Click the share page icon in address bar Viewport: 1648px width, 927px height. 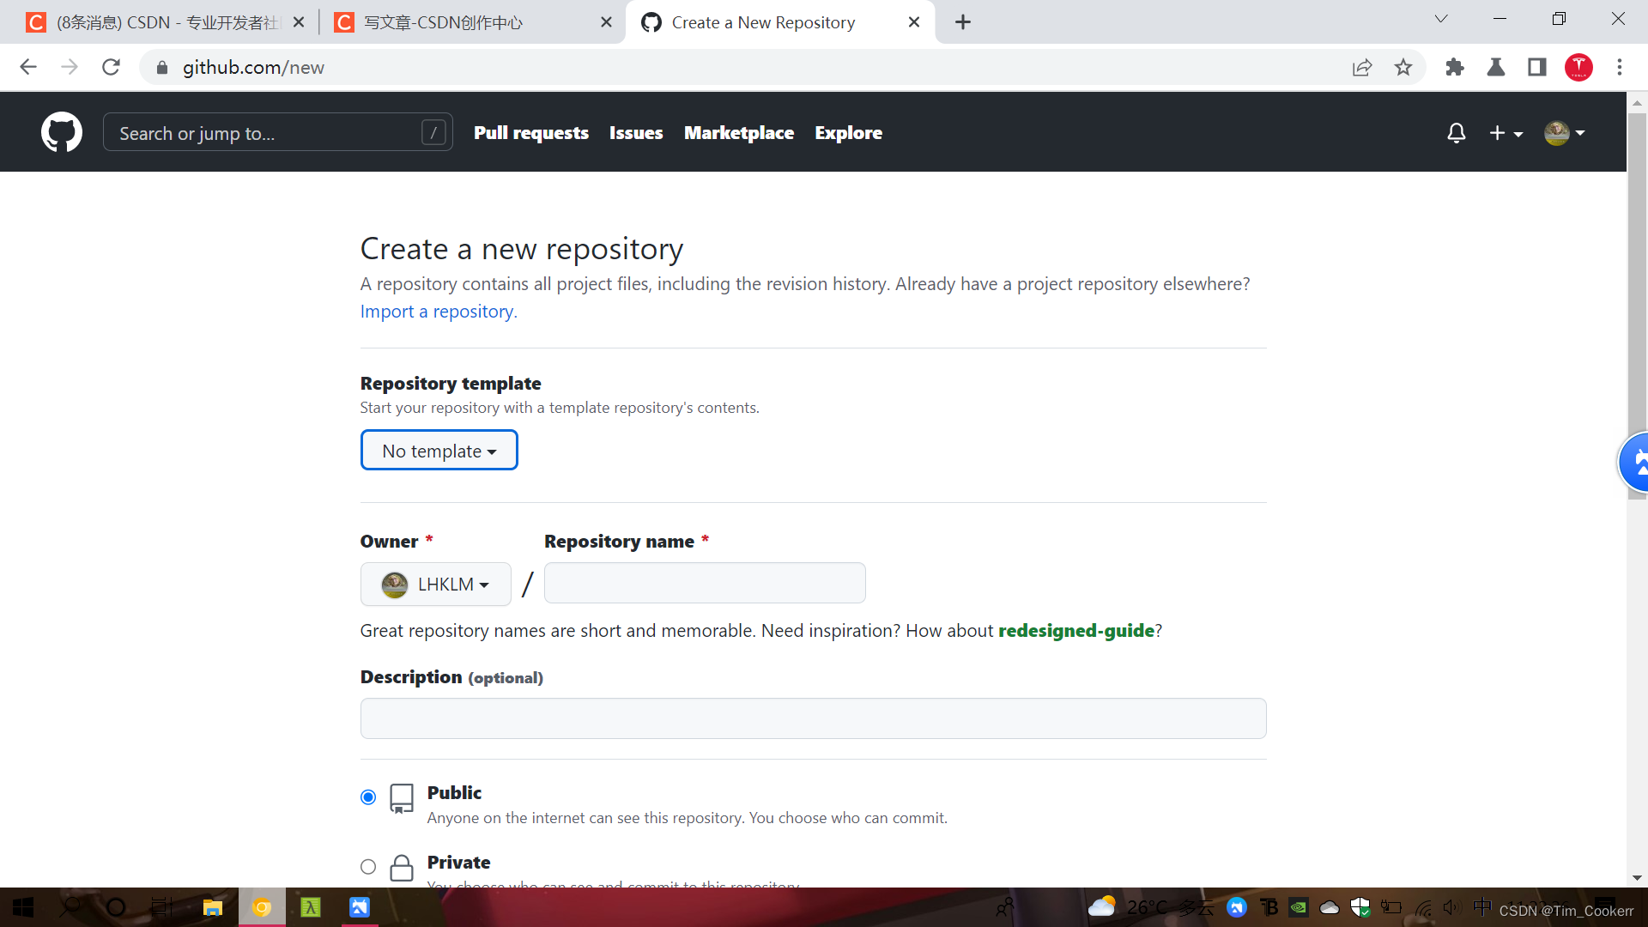pos(1361,67)
